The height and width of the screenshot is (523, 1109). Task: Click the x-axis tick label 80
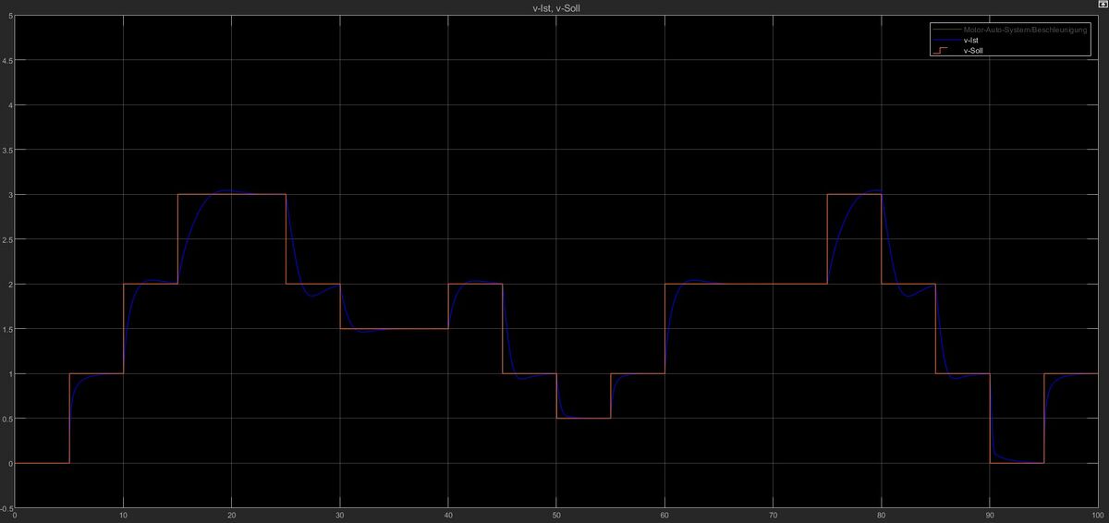[x=881, y=516]
